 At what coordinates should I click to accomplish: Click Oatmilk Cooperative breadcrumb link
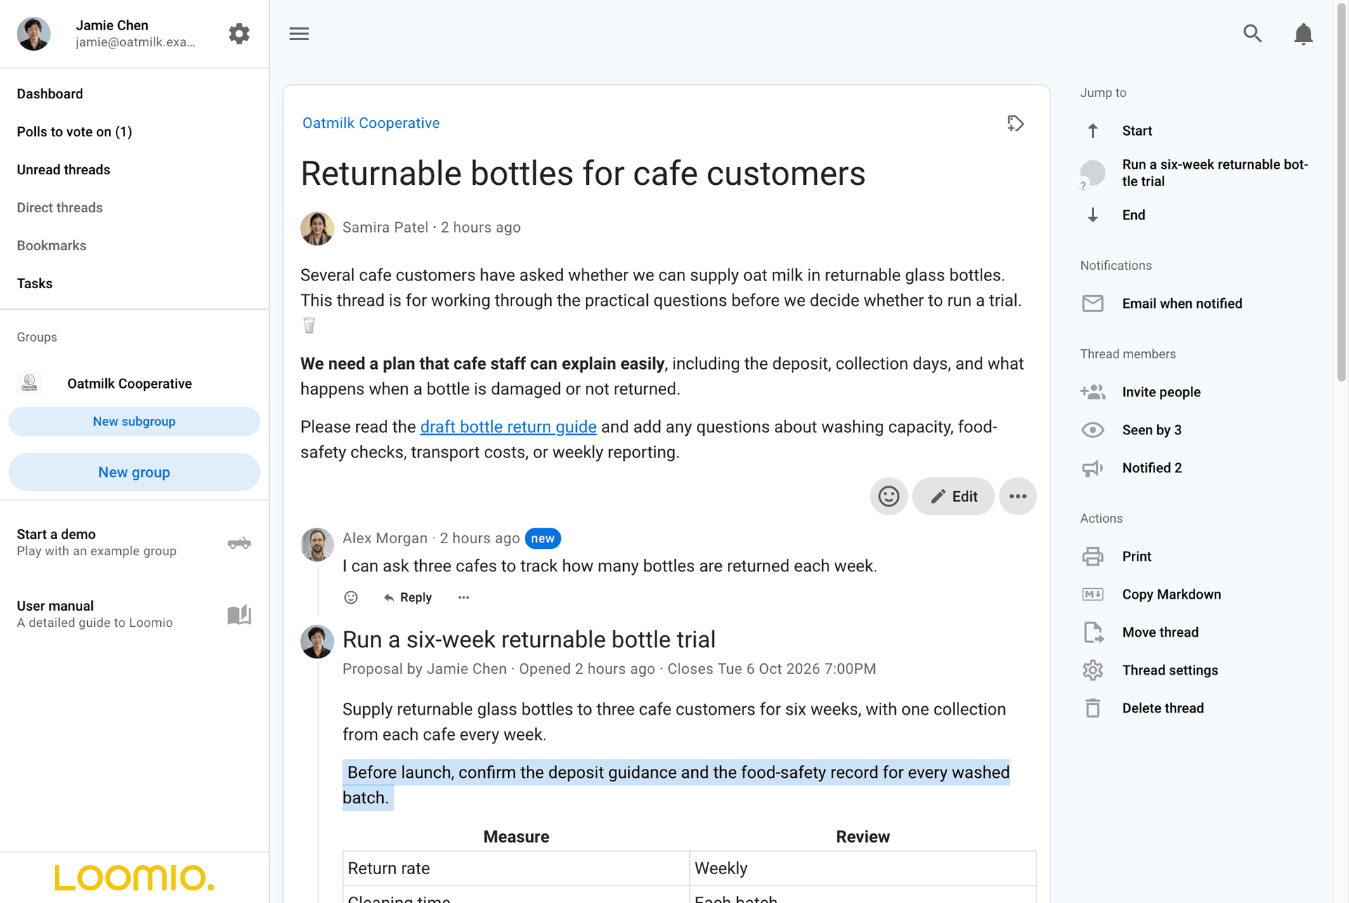point(371,124)
